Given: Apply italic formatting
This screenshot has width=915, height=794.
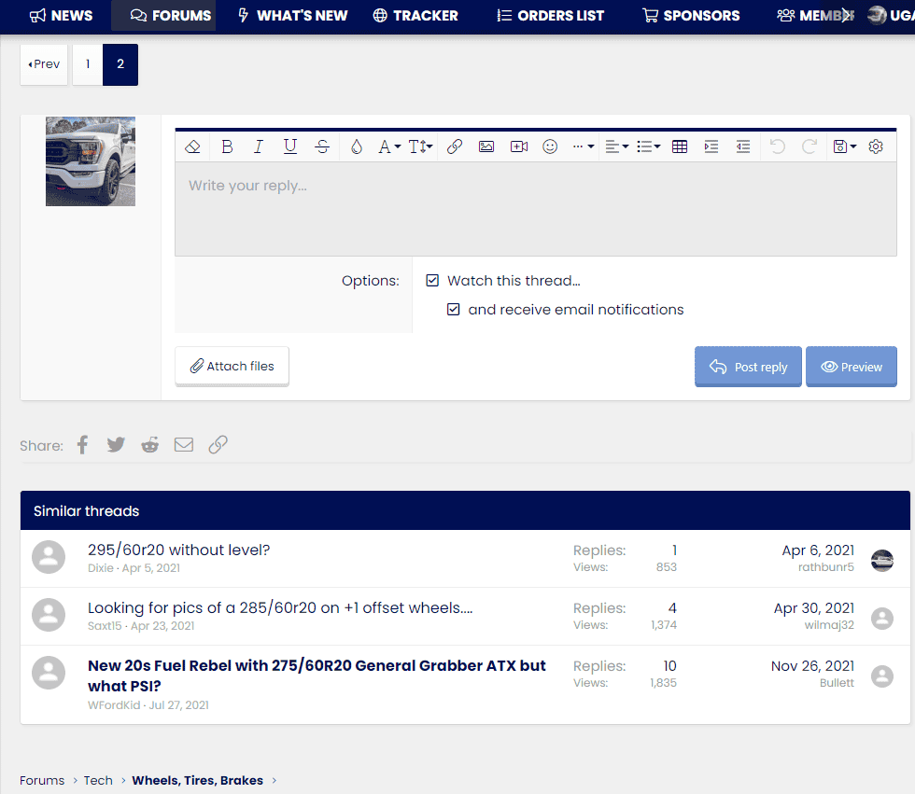Looking at the screenshot, I should pos(259,146).
